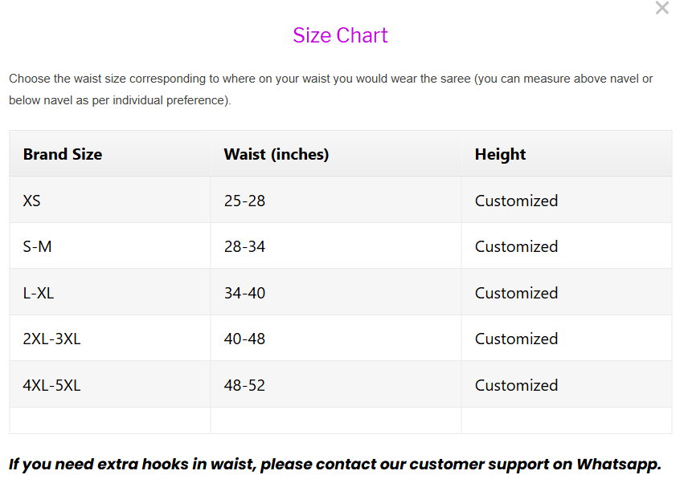Click Customized height in the XS row
This screenshot has height=487, width=684.
pyautogui.click(x=516, y=201)
